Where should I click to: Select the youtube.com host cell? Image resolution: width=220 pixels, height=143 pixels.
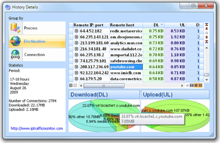coord(126,67)
